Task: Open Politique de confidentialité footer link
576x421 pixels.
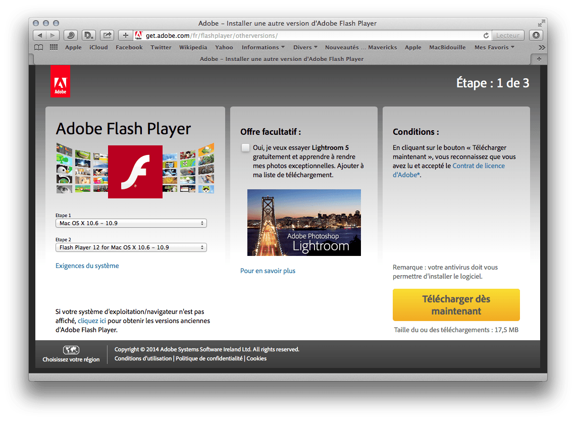Action: click(x=209, y=358)
